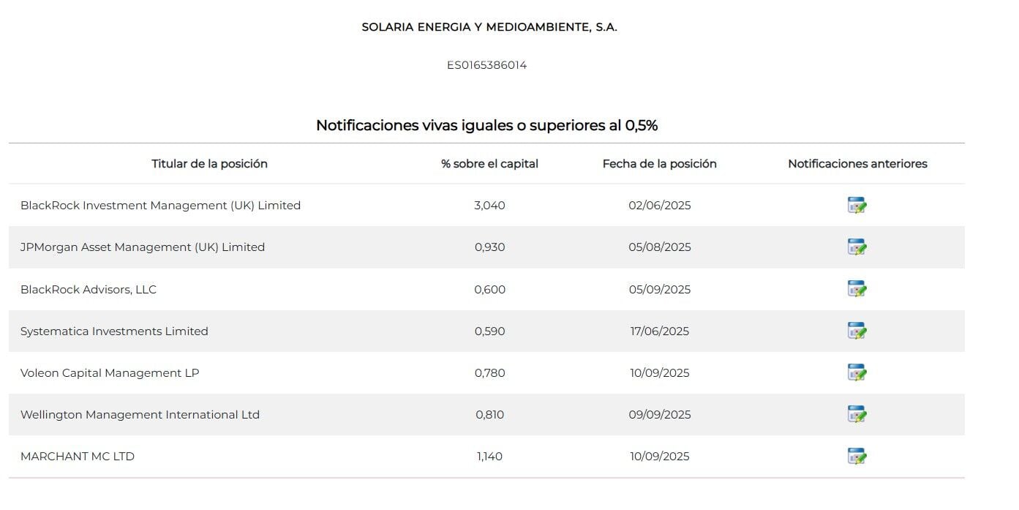Click the '% sobre el capital' column header
This screenshot has width=1019, height=510.
tap(489, 164)
